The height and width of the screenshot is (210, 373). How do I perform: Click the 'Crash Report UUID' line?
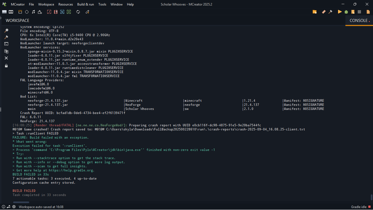[73, 113]
